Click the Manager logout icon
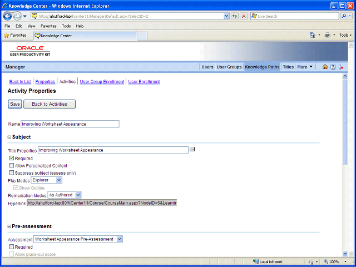Image resolution: width=356 pixels, height=267 pixels. 341,67
